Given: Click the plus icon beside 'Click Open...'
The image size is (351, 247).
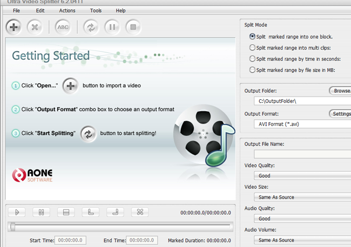Looking at the screenshot, I should (71, 86).
